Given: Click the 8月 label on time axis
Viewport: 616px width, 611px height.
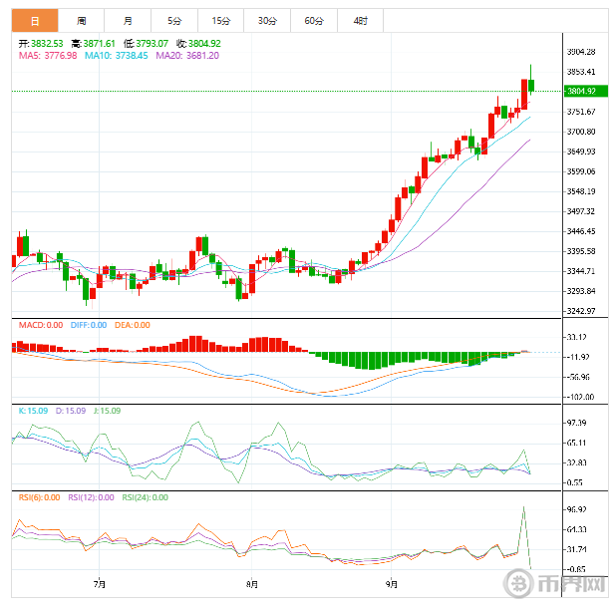Looking at the screenshot, I should (x=251, y=584).
